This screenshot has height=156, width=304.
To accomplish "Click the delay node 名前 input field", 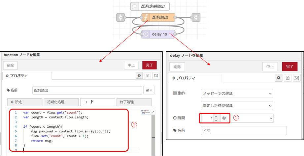I will (244, 131).
